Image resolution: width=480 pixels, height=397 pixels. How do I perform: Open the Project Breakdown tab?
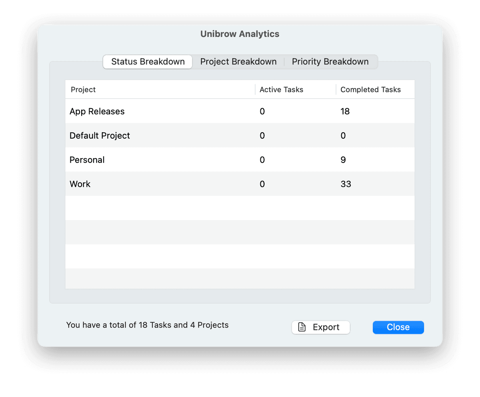coord(238,62)
